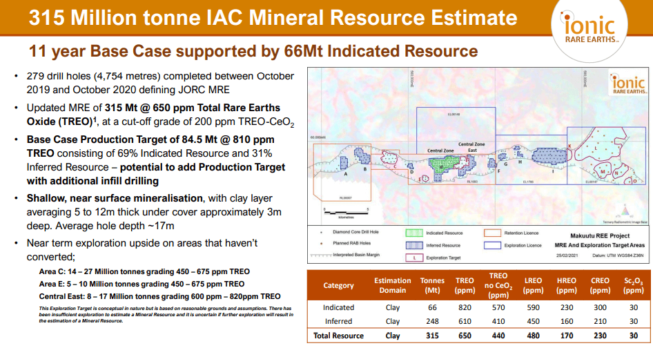Click the Total Resource tonnes value '315'
653x348 pixels.
432,336
